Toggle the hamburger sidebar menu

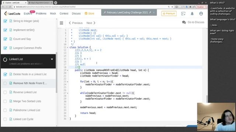point(62,23)
